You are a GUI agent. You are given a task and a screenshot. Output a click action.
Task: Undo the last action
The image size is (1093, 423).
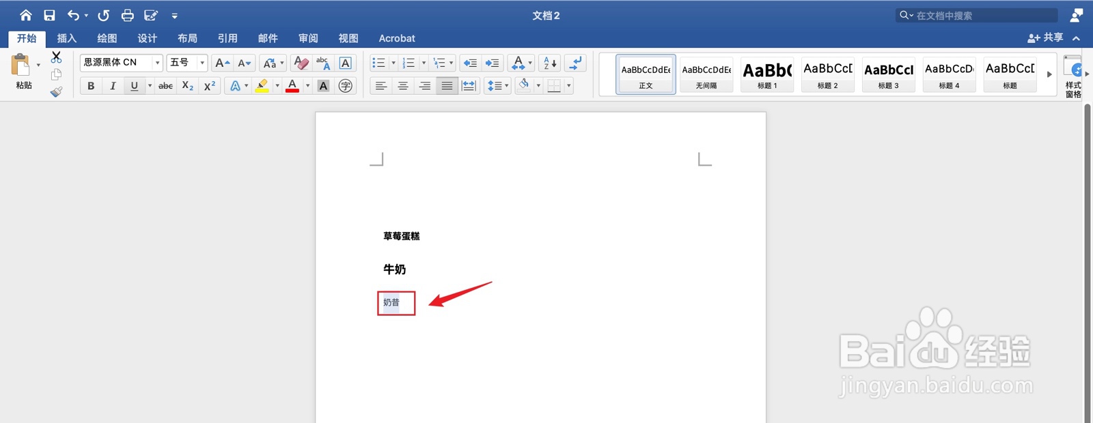[x=73, y=15]
